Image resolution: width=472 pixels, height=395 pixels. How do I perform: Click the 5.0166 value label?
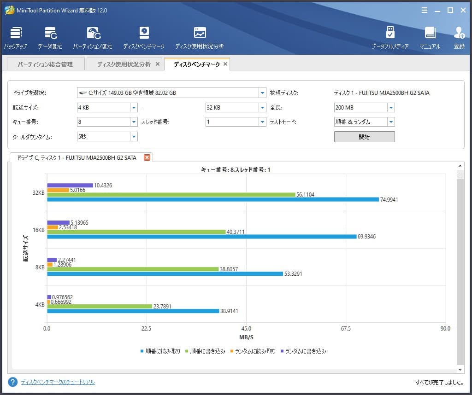pyautogui.click(x=77, y=190)
